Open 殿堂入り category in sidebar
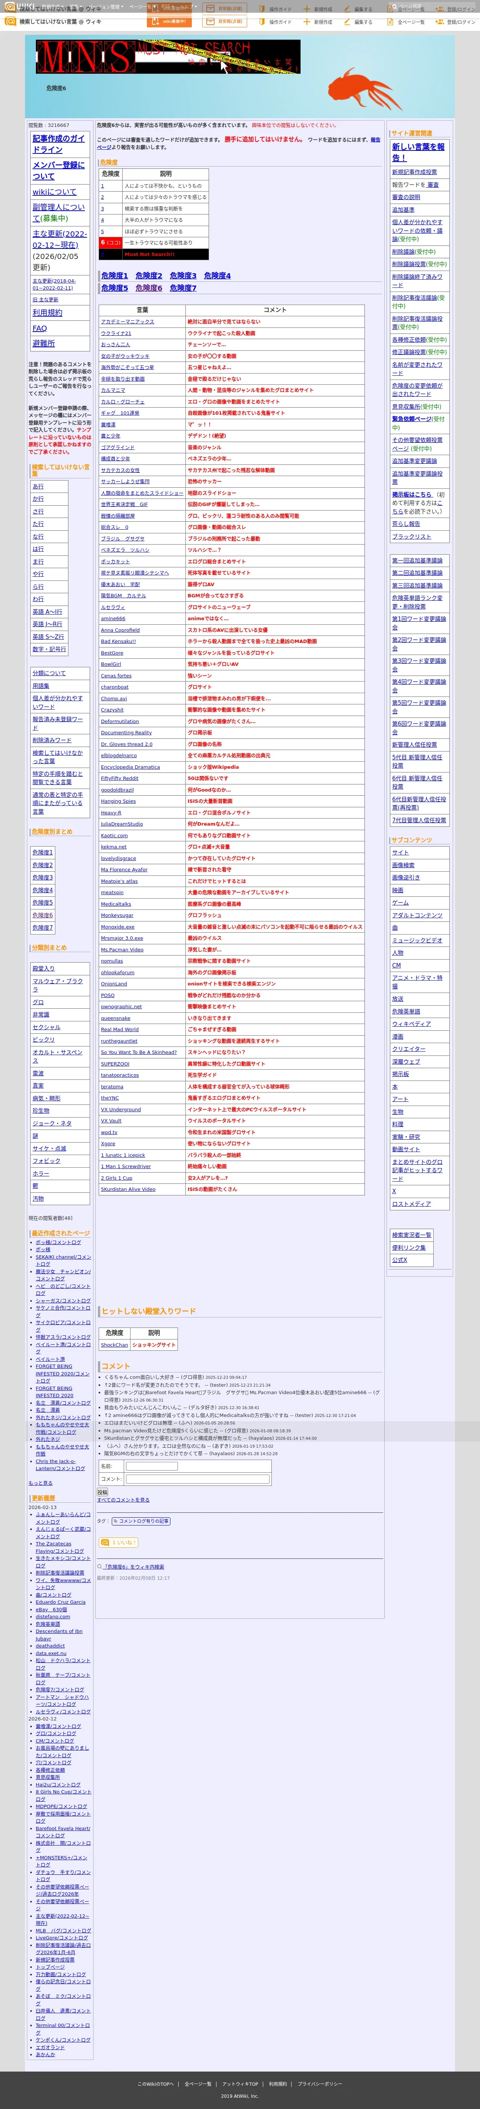 (44, 969)
